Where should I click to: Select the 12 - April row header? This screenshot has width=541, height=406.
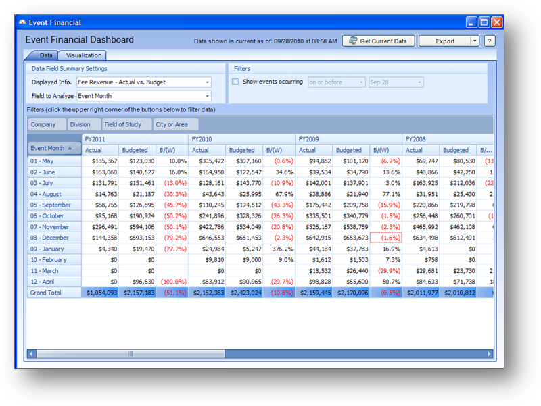(x=54, y=282)
